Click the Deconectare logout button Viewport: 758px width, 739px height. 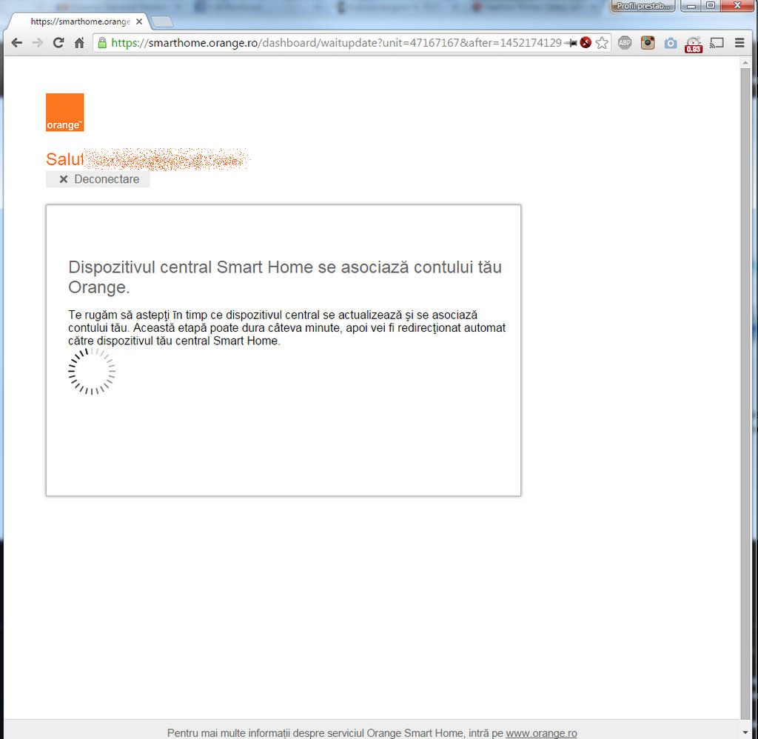[98, 179]
